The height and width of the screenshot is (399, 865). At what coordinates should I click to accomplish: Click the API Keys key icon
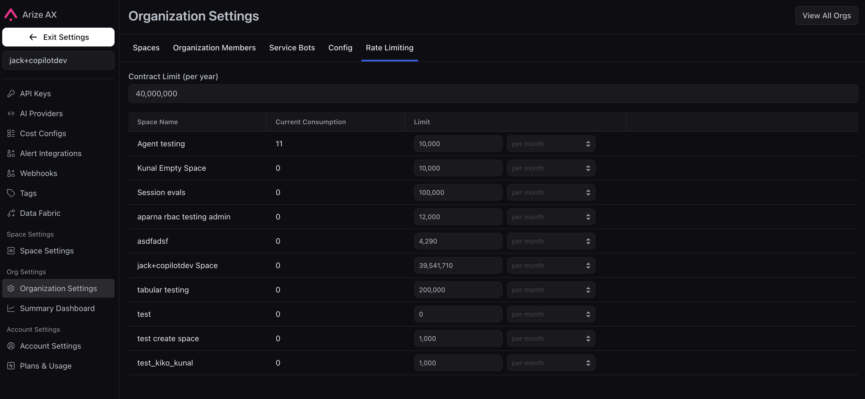[x=11, y=93]
